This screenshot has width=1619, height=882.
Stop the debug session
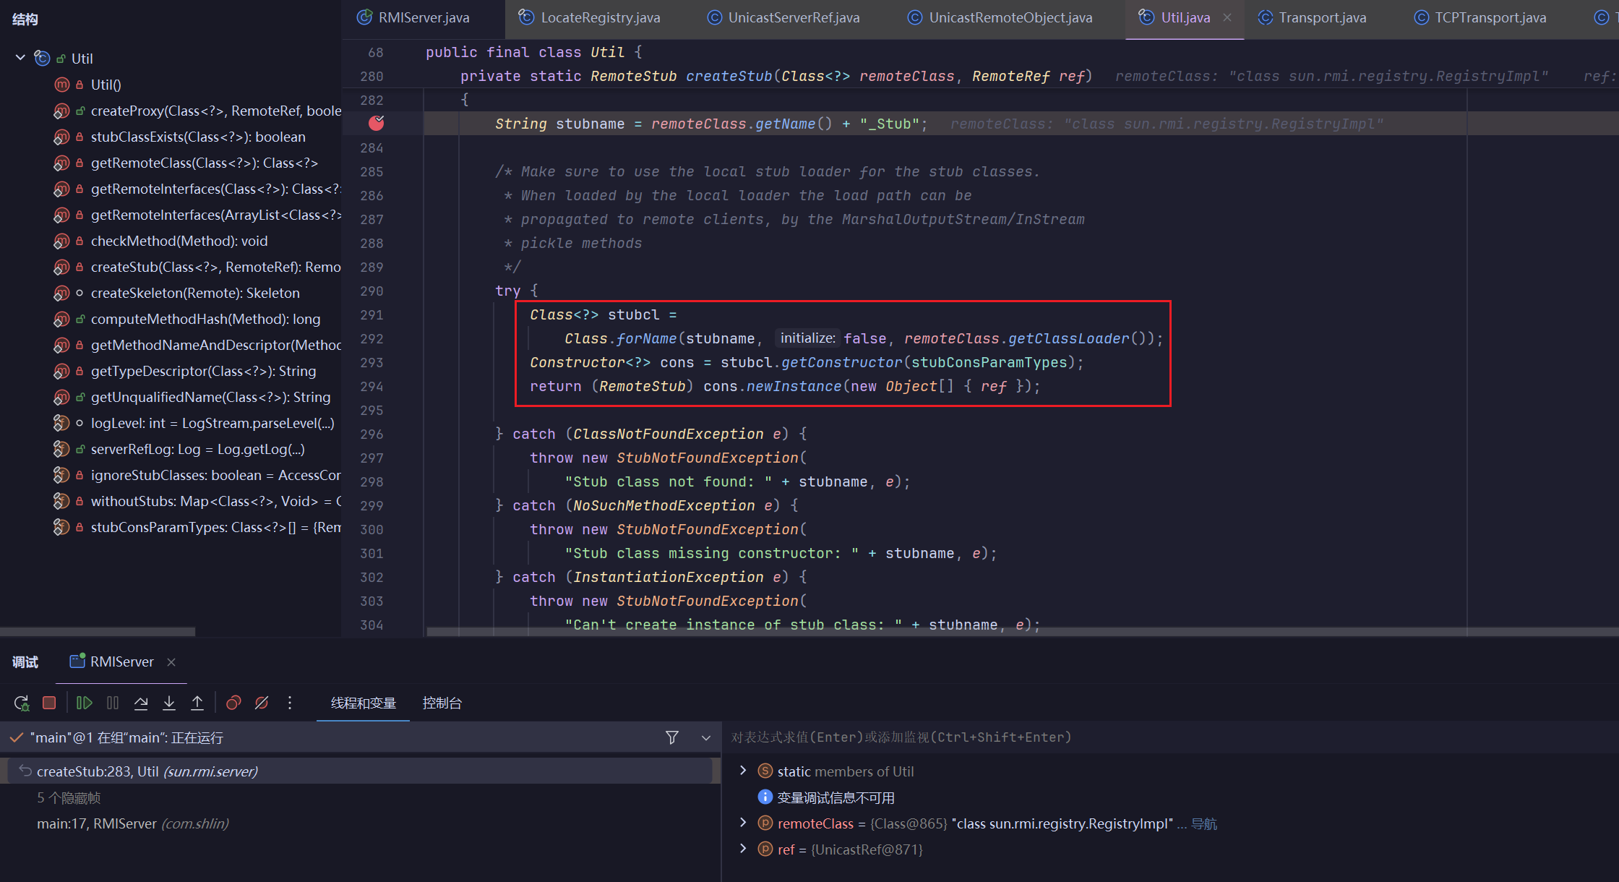click(49, 703)
